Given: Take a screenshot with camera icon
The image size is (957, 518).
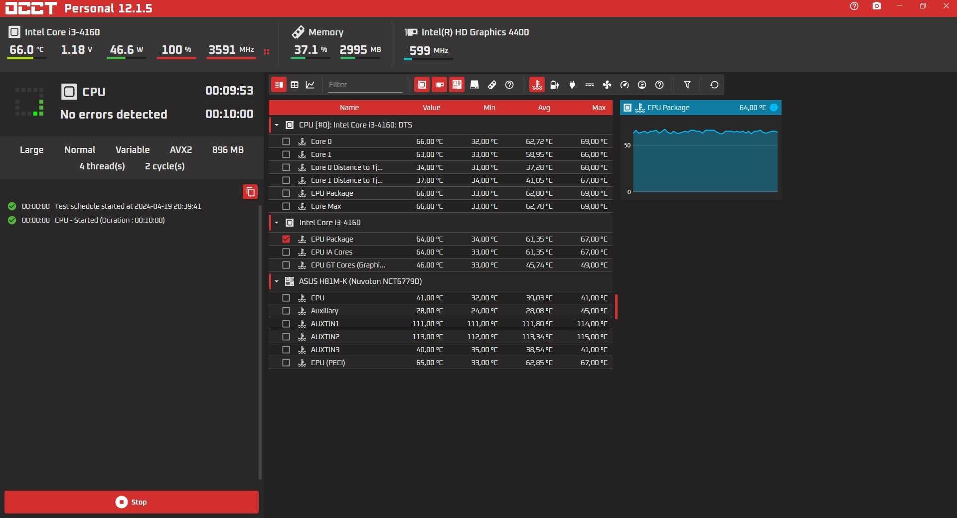Looking at the screenshot, I should (x=877, y=6).
